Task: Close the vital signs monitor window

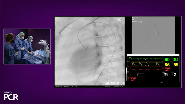Action: pos(177,55)
